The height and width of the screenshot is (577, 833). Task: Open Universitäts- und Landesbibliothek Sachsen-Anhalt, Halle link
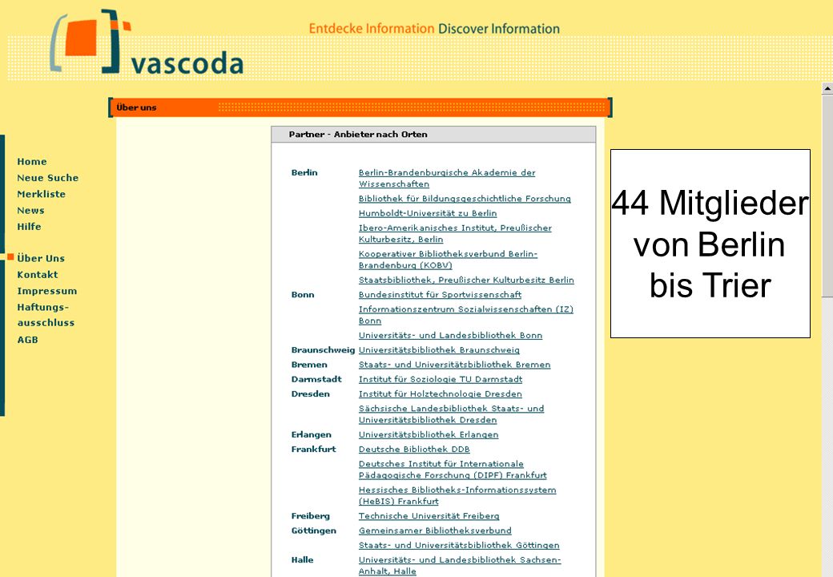click(x=460, y=566)
